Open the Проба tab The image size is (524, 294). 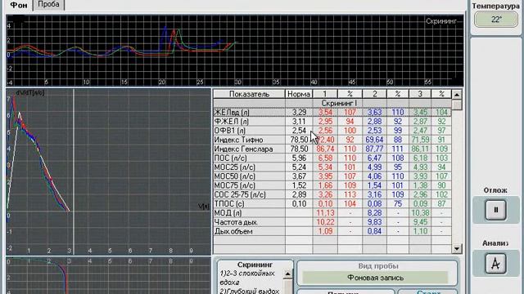48,5
